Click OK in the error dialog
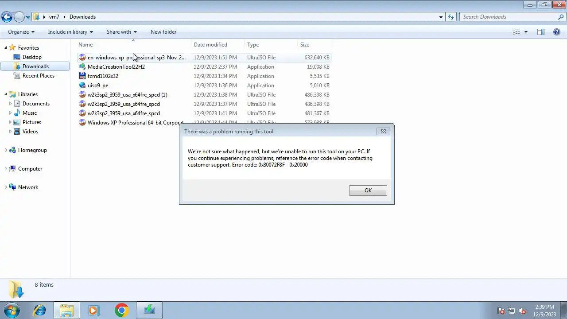Image resolution: width=567 pixels, height=319 pixels. point(368,190)
